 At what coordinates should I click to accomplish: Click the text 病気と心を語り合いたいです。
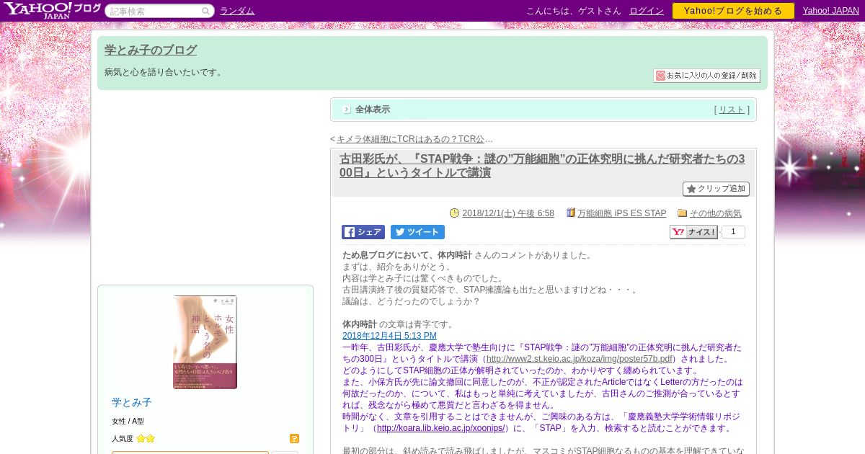pyautogui.click(x=165, y=72)
